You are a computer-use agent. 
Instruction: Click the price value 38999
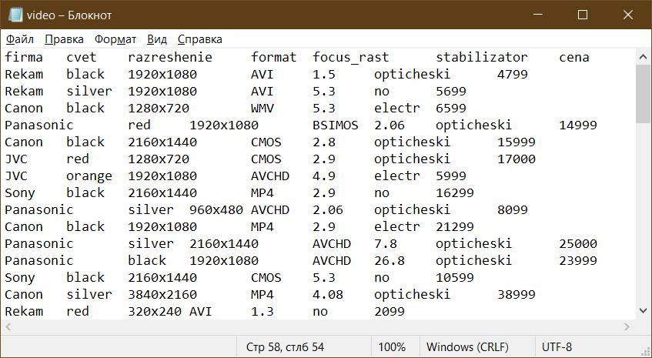tap(517, 294)
